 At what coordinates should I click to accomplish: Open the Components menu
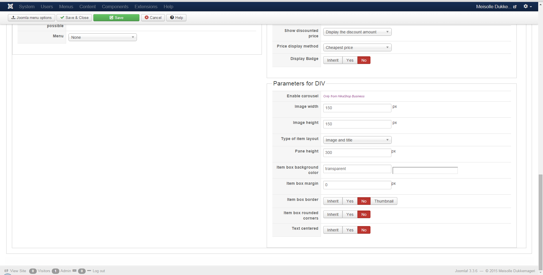pyautogui.click(x=115, y=7)
